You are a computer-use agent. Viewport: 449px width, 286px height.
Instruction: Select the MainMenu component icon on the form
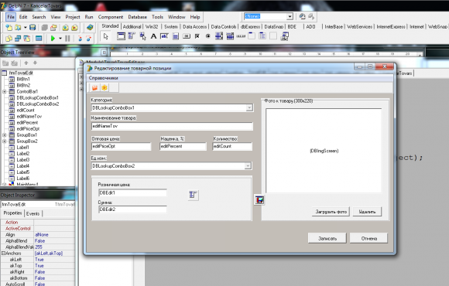[194, 195]
